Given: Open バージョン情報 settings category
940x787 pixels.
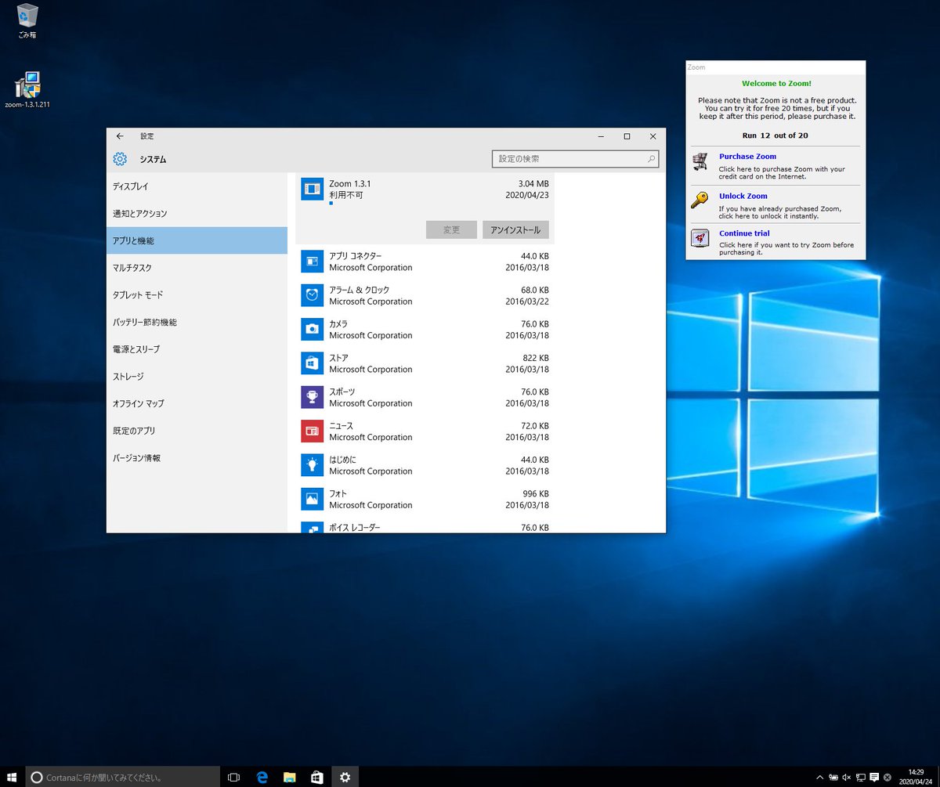Looking at the screenshot, I should (x=197, y=457).
